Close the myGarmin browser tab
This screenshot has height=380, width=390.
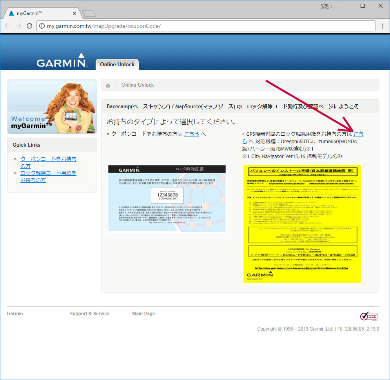tap(74, 13)
